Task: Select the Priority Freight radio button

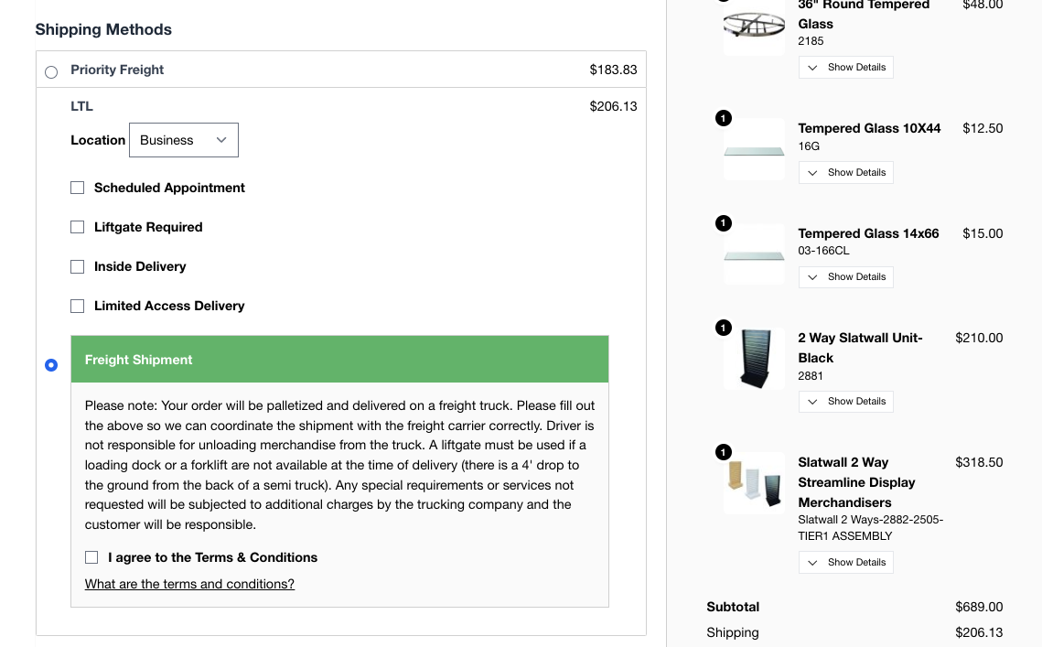Action: point(51,71)
